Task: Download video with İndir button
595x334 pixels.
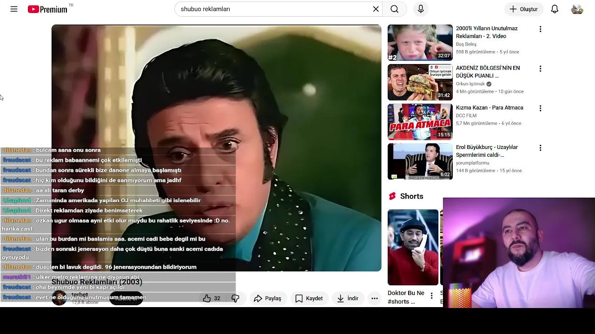Action: click(348, 298)
